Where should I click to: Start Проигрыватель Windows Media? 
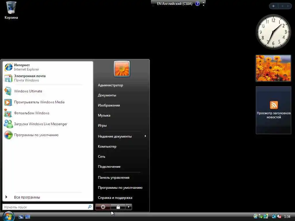(x=48, y=102)
